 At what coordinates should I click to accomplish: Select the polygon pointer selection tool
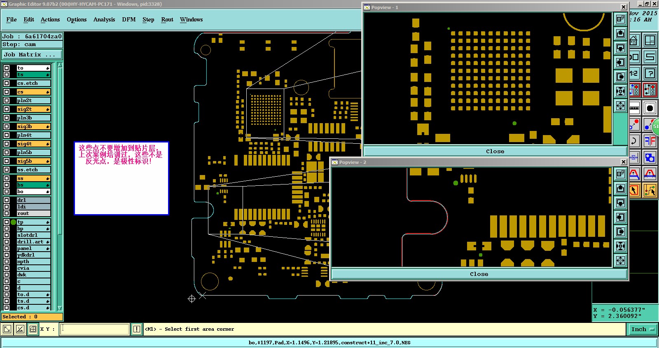(x=634, y=190)
